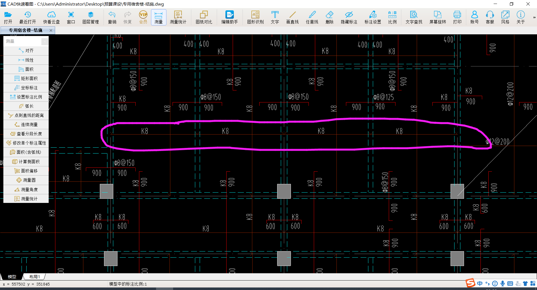
Task: Select the 画直线 line tool
Action: pos(293,17)
